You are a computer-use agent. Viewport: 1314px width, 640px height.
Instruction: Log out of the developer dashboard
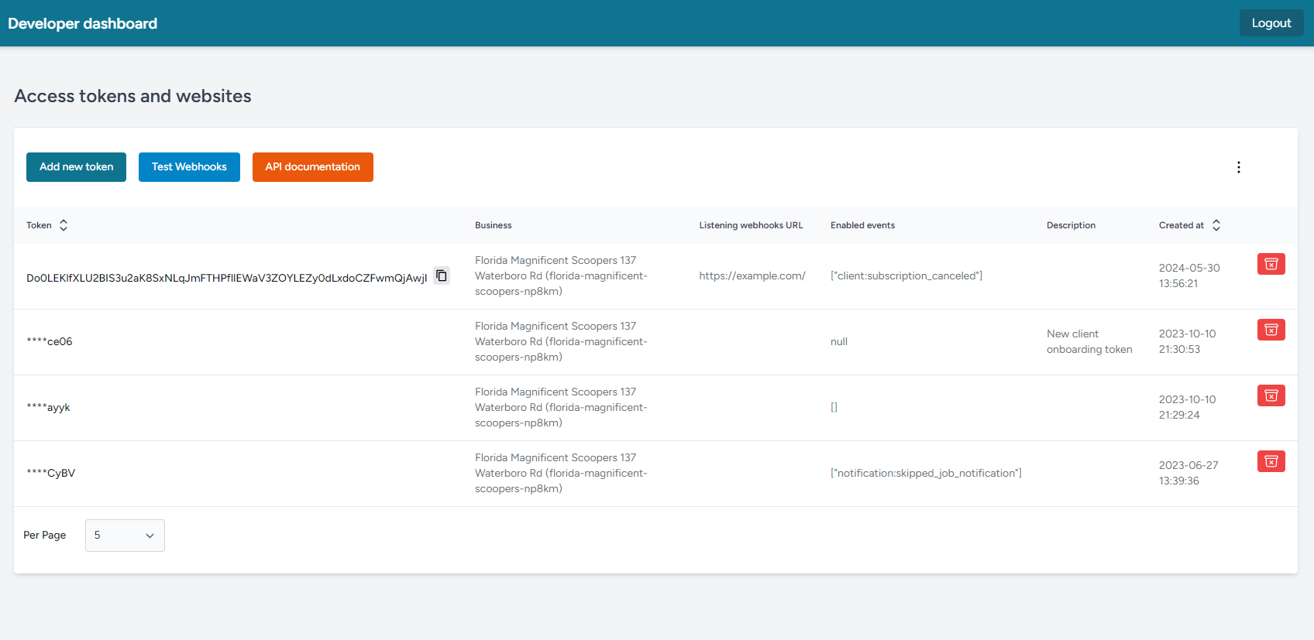pos(1271,23)
